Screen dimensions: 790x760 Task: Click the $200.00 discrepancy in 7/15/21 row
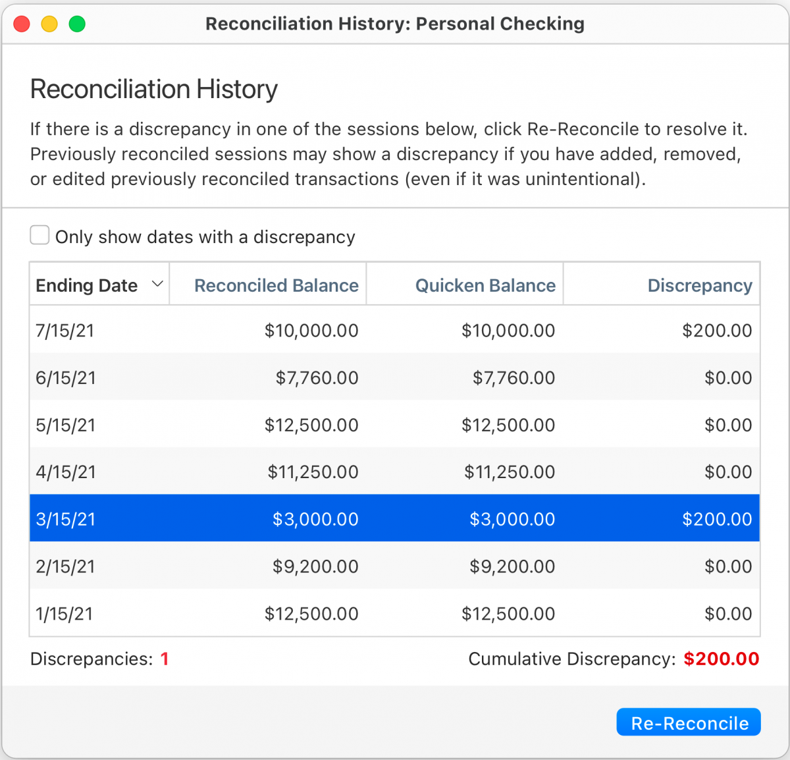717,330
